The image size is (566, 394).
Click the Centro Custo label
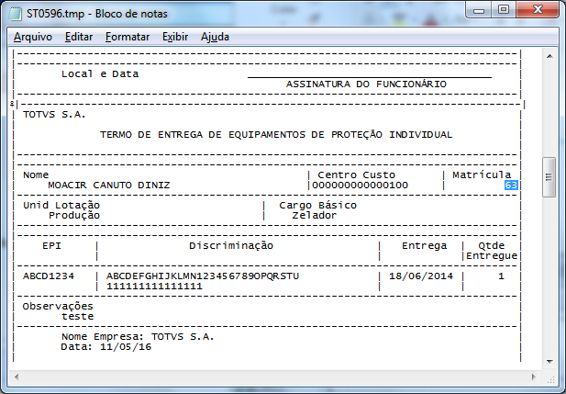pyautogui.click(x=356, y=174)
